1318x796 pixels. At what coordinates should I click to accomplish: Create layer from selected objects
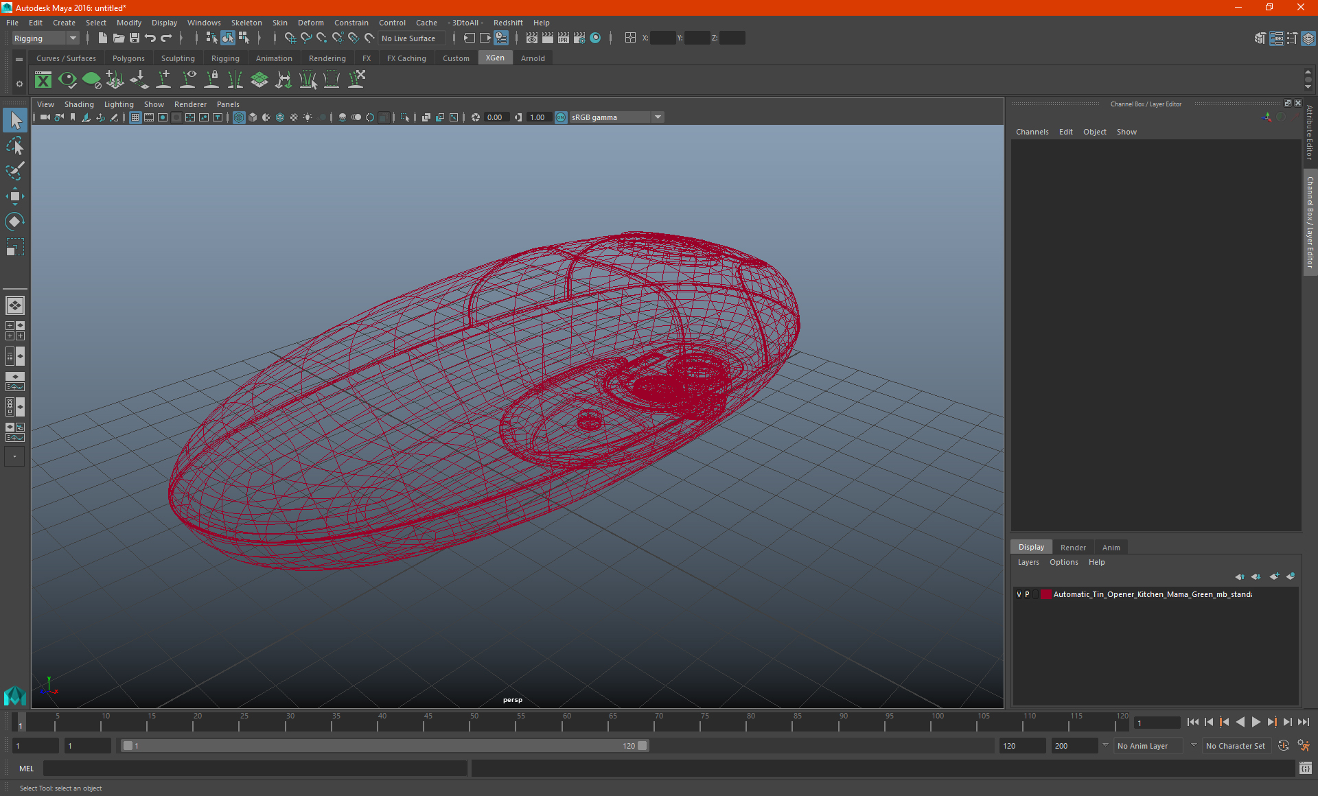point(1291,576)
